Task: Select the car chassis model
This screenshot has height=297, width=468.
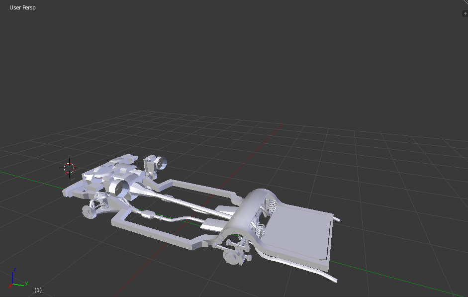Action: (x=200, y=218)
